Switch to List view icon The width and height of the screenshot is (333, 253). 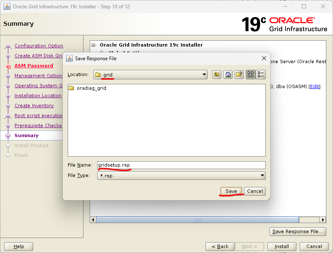[x=250, y=75]
